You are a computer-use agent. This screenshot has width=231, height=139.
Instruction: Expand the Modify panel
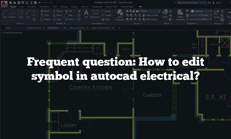point(61,23)
